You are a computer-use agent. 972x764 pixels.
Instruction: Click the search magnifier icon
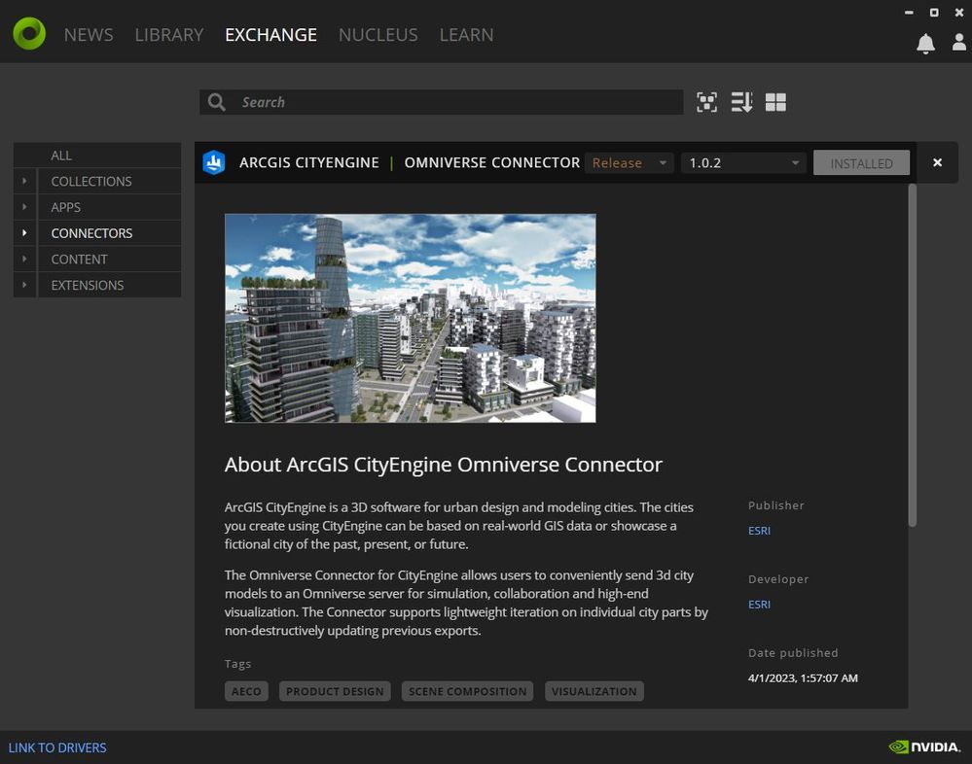[x=216, y=102]
